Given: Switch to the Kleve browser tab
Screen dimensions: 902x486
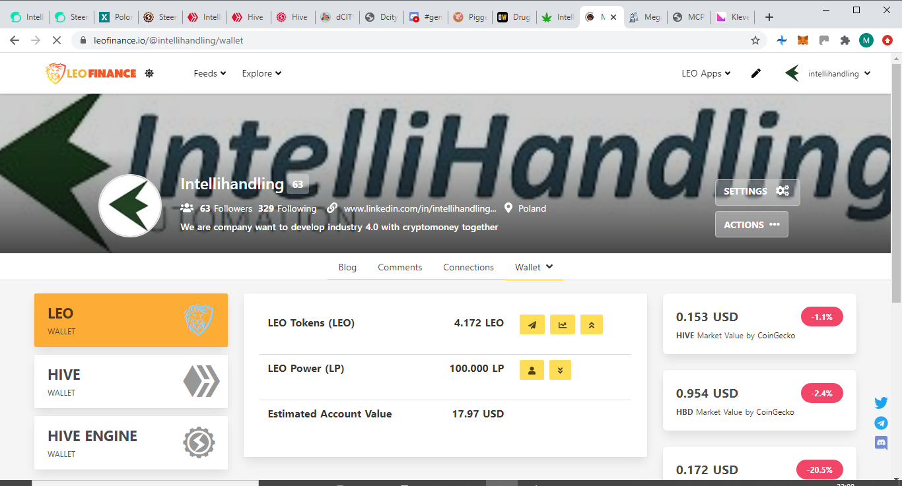Looking at the screenshot, I should 733,17.
